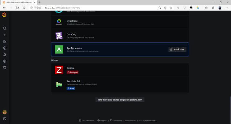Click the Others section heading

click(55, 60)
